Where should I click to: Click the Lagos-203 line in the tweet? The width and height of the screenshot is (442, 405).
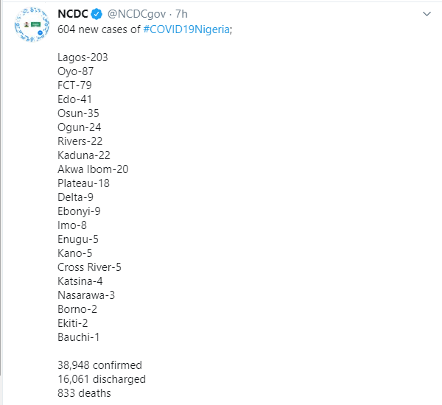pos(83,57)
